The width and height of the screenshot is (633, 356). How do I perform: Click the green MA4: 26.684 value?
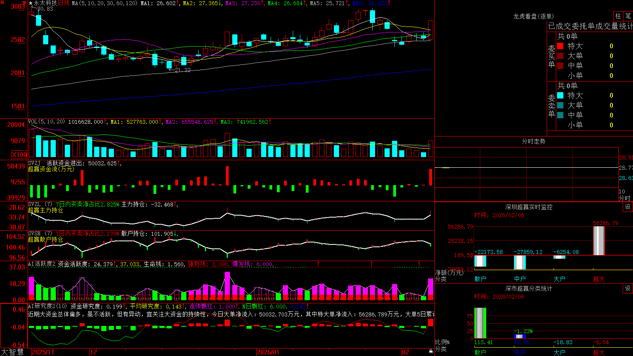[285, 3]
